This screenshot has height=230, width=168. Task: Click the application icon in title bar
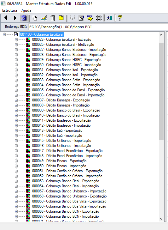(x=3, y=3)
